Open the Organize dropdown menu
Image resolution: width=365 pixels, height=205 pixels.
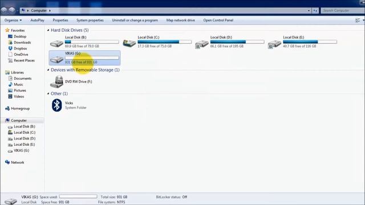13,20
